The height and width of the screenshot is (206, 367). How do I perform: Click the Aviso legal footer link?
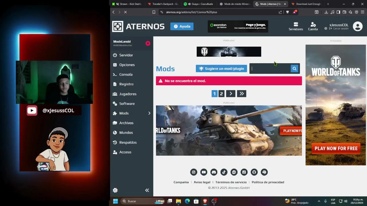point(202,182)
